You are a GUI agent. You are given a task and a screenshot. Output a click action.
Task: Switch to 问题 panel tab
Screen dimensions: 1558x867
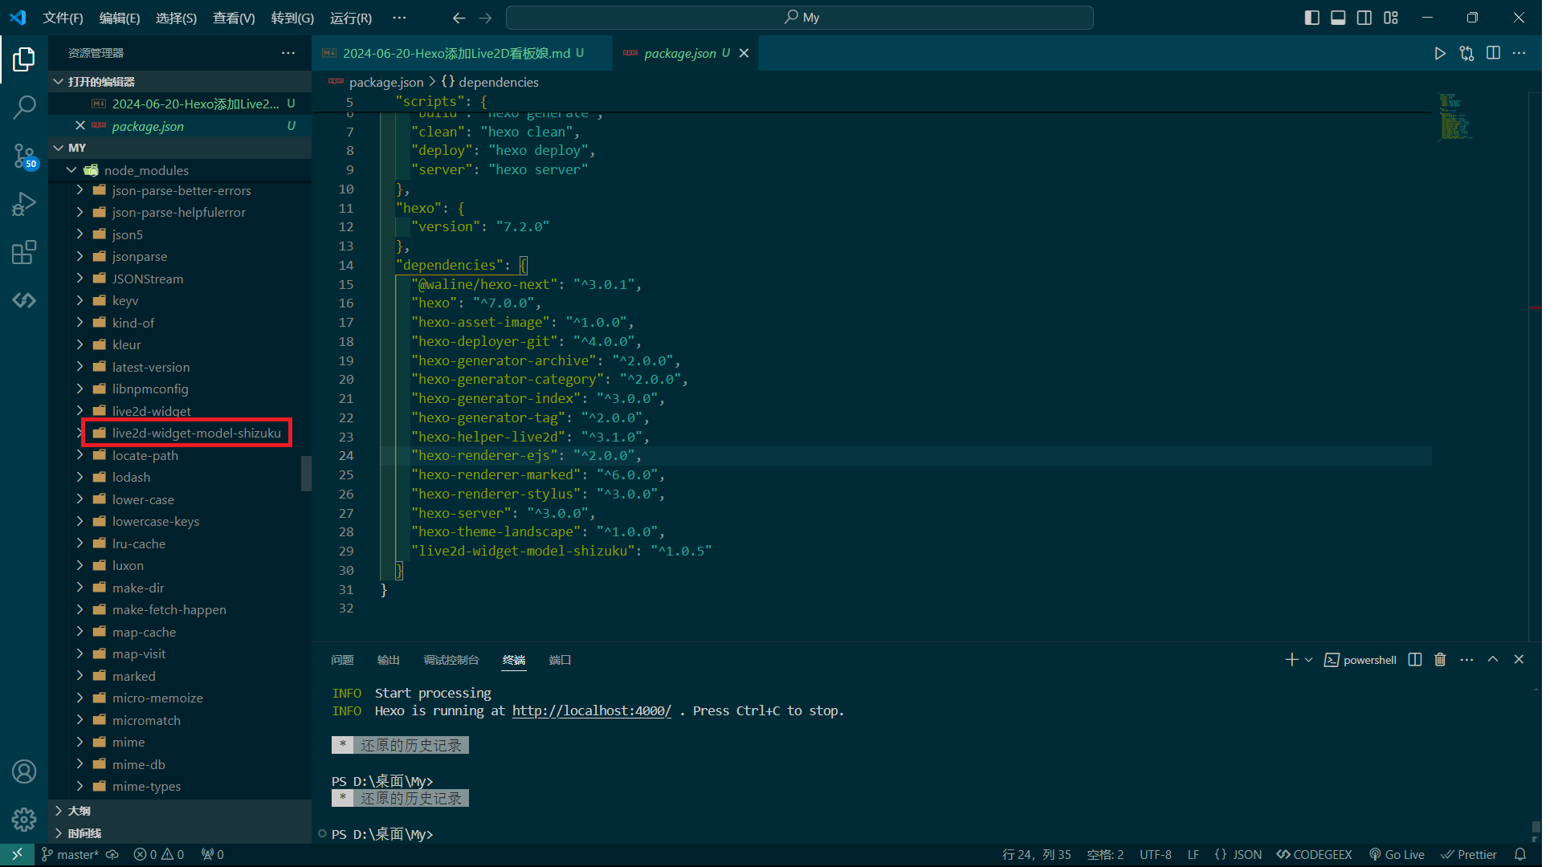[x=342, y=660]
